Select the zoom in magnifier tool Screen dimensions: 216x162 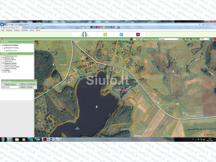[138, 39]
